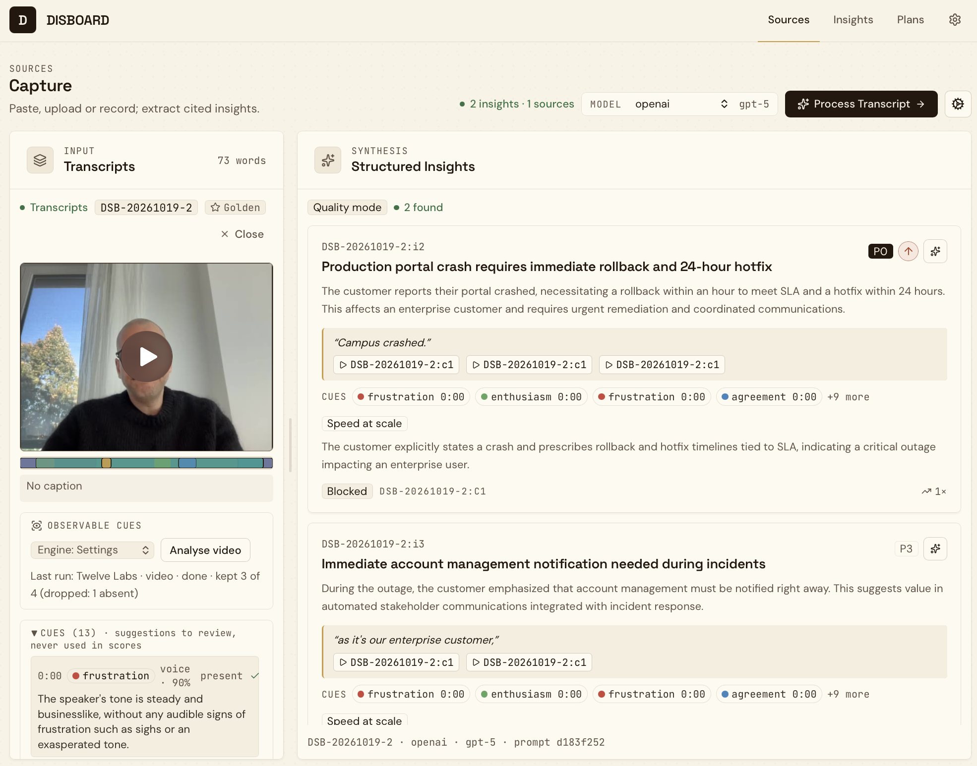Open the Engine: Settings dropdown

point(92,550)
